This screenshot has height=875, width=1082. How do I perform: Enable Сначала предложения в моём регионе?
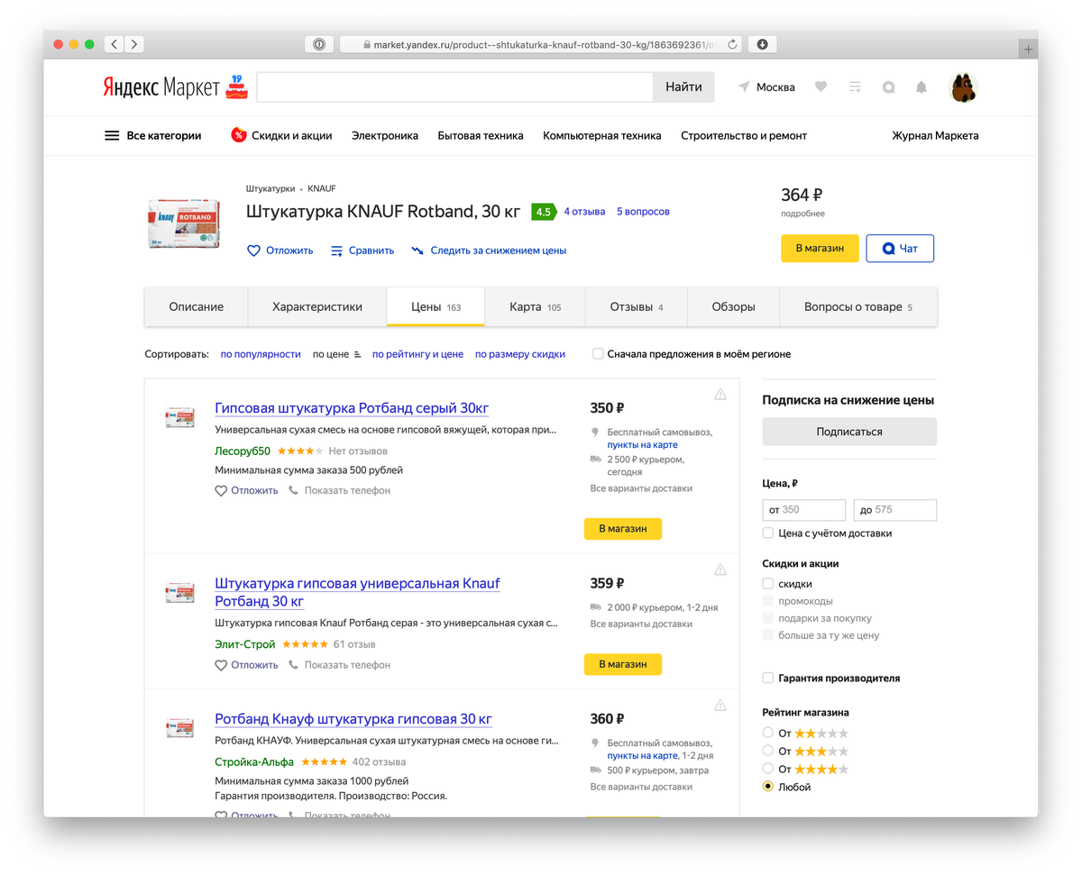(598, 354)
